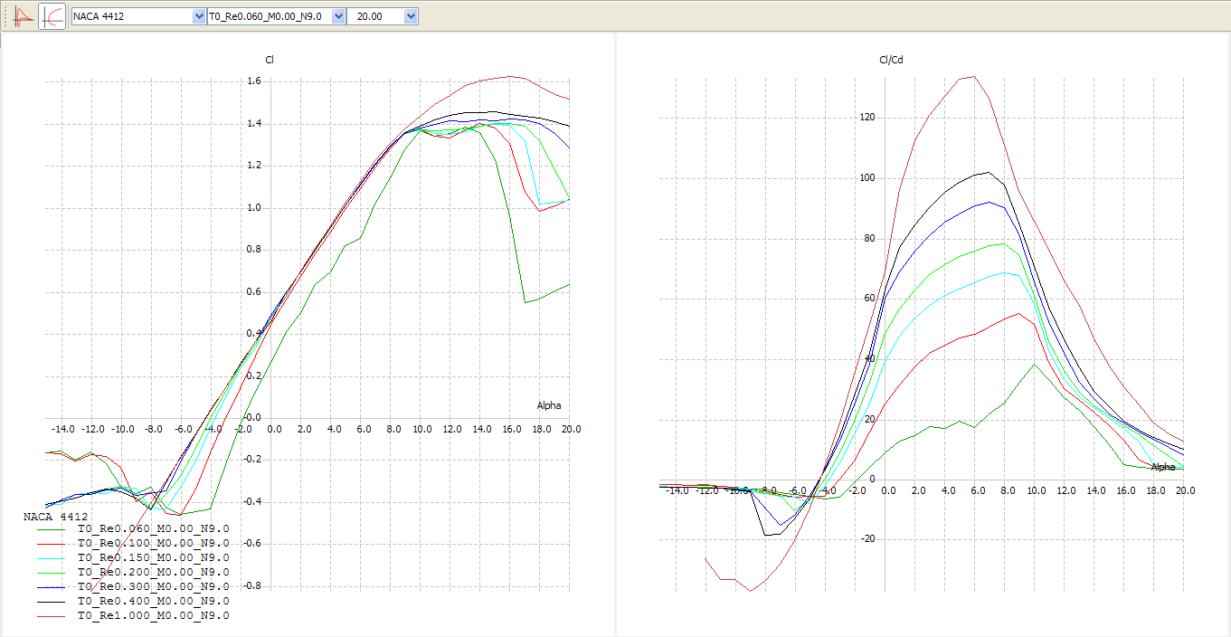Click the T0_Re0.060_M0.00_N9.0 legend entry

point(153,529)
